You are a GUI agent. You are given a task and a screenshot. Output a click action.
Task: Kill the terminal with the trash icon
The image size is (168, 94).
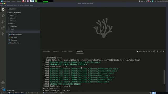click(x=157, y=51)
